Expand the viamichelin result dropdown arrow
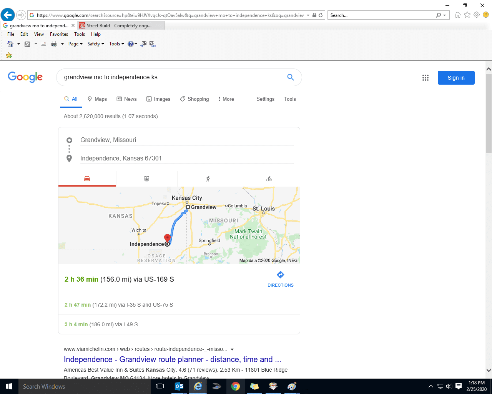The width and height of the screenshot is (492, 394). point(232,349)
